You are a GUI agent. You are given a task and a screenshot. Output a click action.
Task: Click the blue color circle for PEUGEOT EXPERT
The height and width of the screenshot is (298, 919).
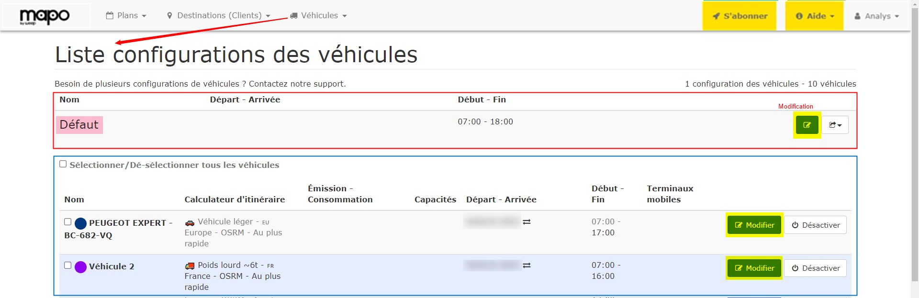[80, 223]
